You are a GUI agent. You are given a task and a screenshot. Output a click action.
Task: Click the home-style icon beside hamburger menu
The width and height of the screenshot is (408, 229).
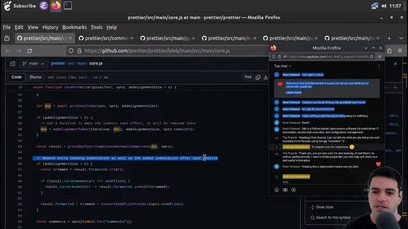[x=390, y=51]
